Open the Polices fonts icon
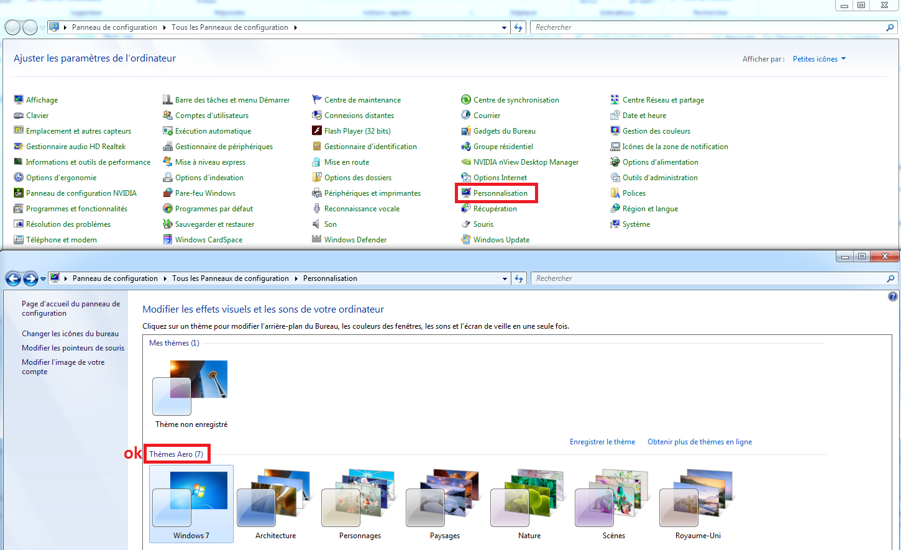Screen dimensions: 901x550 coord(615,193)
